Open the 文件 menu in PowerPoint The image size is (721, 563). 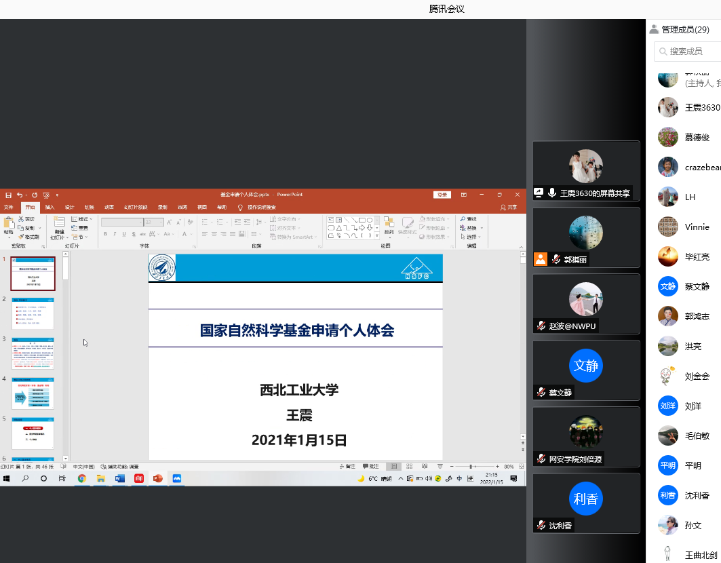pos(9,207)
